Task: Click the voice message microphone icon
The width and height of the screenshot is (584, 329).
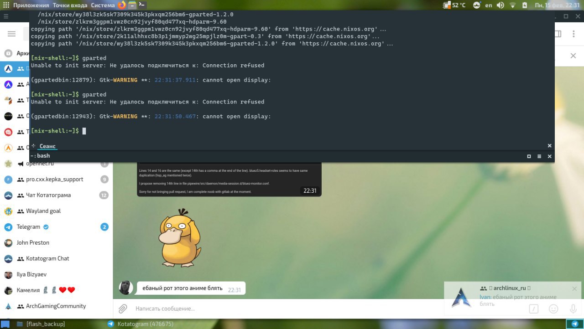Action: coord(573,309)
